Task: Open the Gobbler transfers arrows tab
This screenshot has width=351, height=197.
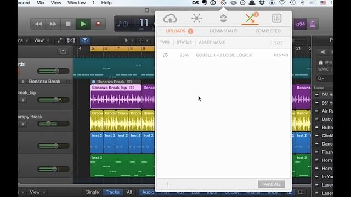Action: [x=250, y=18]
